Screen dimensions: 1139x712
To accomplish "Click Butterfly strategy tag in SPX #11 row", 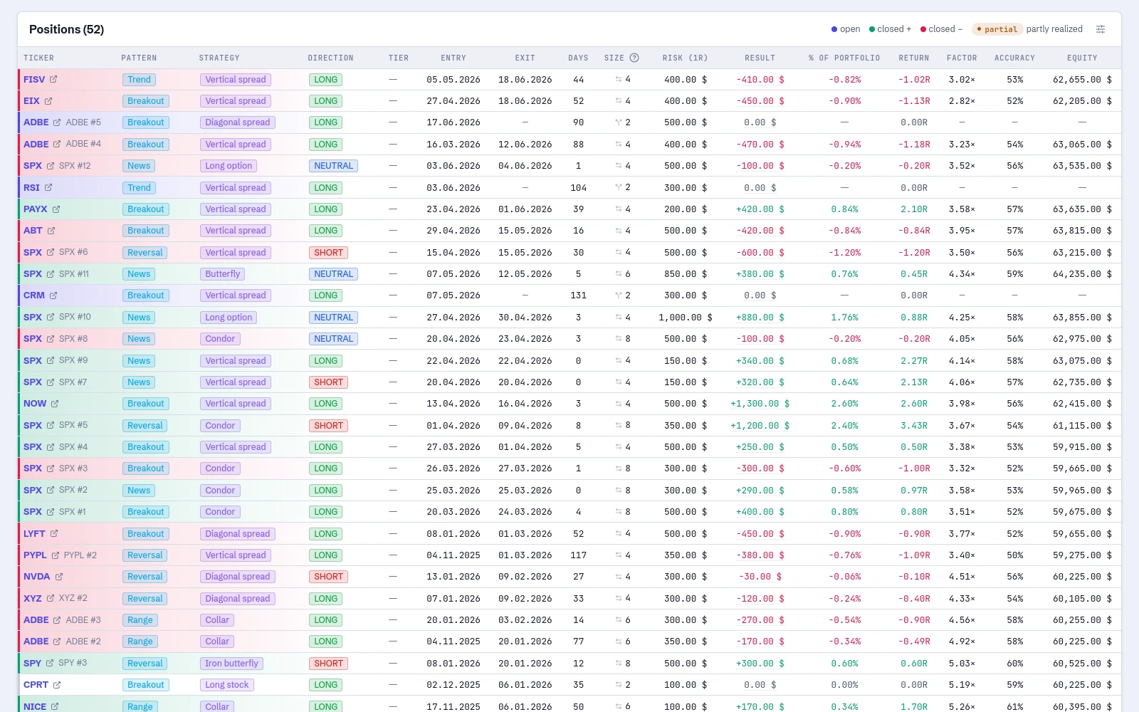I will (223, 274).
